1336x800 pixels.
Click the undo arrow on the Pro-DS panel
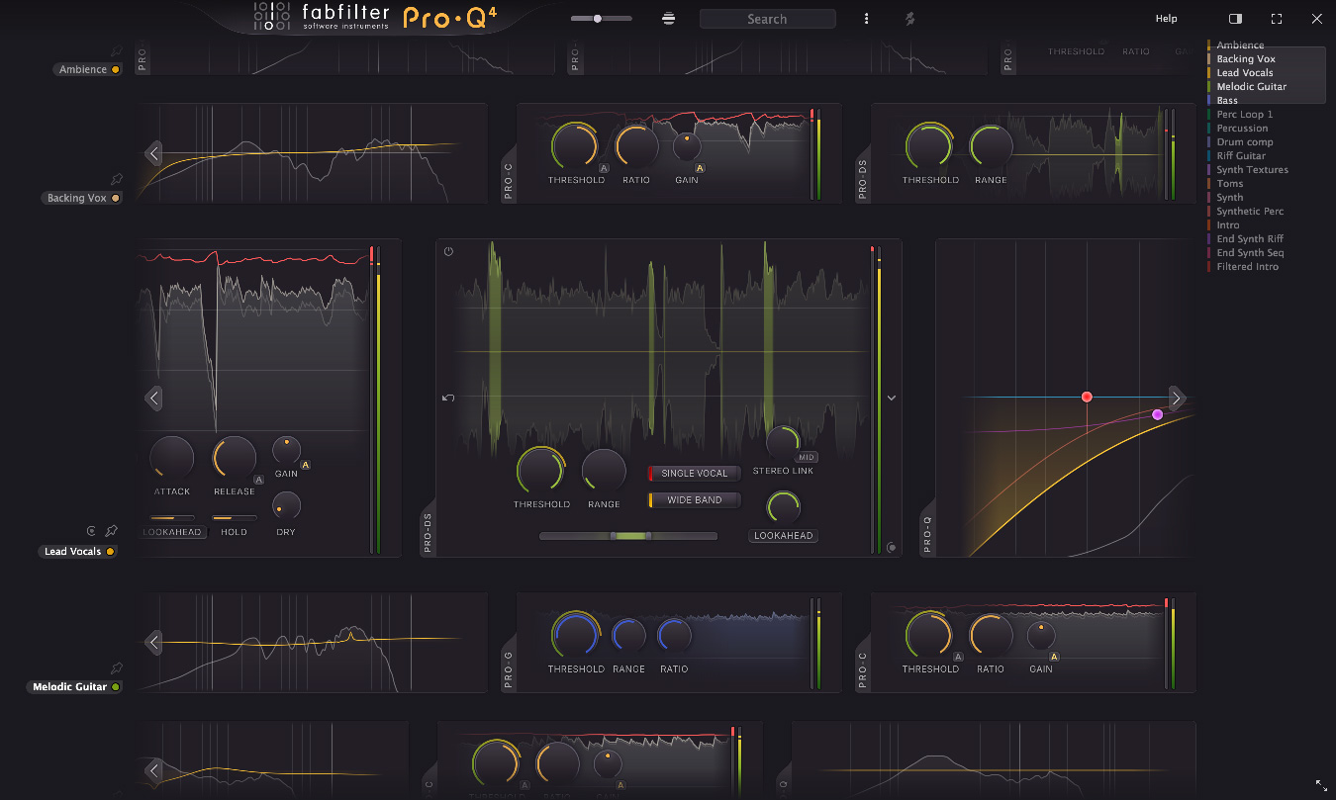446,397
